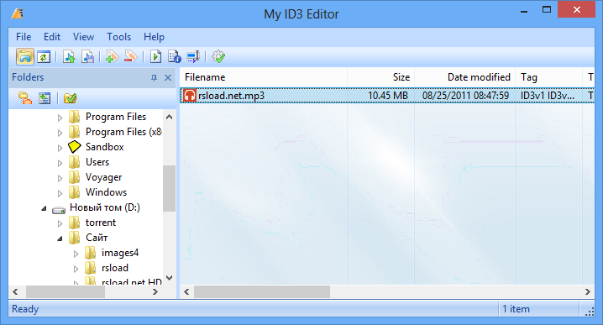Click the file list scroll right arrow
Viewport: 603px width, 325px height.
coord(588,292)
